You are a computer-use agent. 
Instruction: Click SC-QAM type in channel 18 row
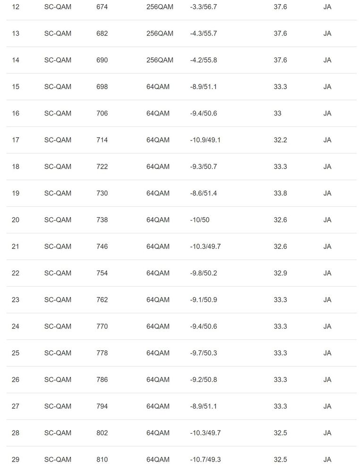(58, 167)
